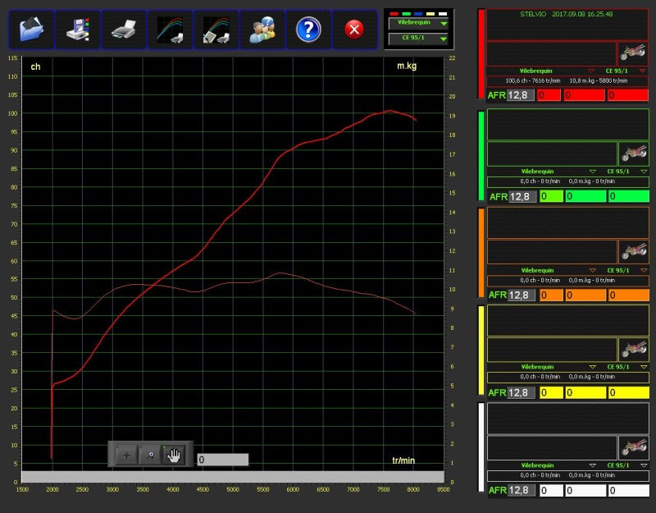Click the motorcycle icon in the yellow run panel
Image resolution: width=656 pixels, height=513 pixels.
click(x=633, y=350)
